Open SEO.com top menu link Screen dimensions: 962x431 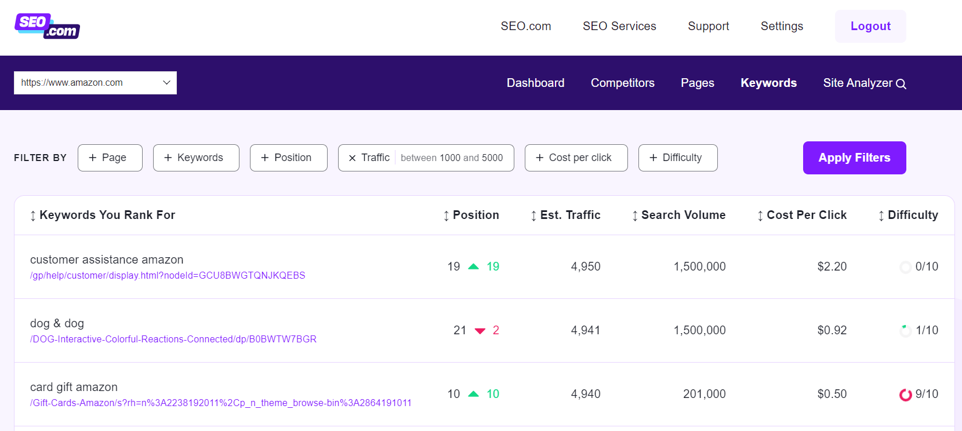click(x=526, y=26)
